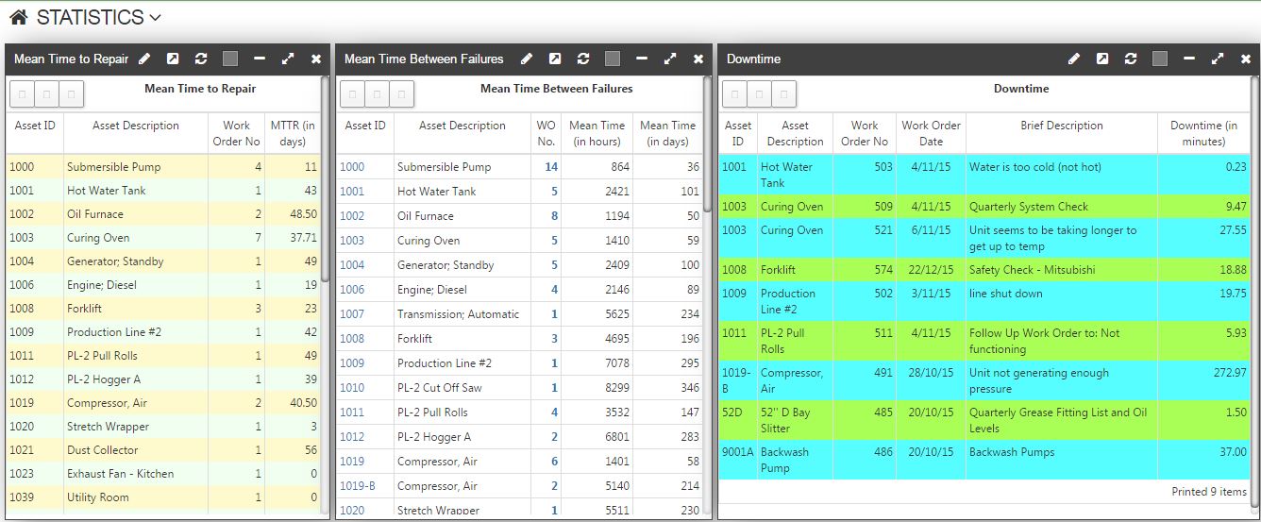Image resolution: width=1261 pixels, height=522 pixels.
Task: Click the Mean Time to Repair vertical scrollbar
Action: [x=326, y=179]
